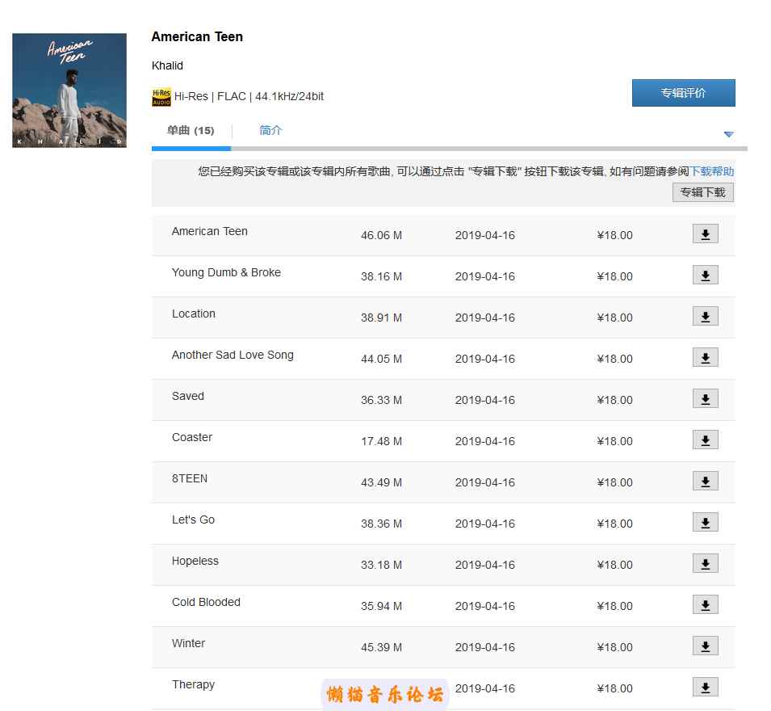Download the American Teen track
771x711 pixels.
705,233
